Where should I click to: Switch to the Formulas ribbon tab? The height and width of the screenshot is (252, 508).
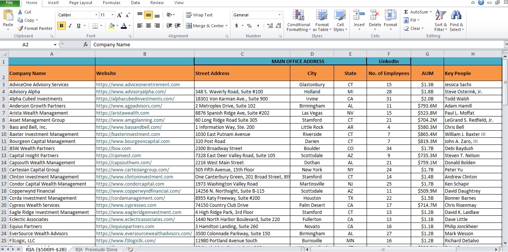(111, 3)
